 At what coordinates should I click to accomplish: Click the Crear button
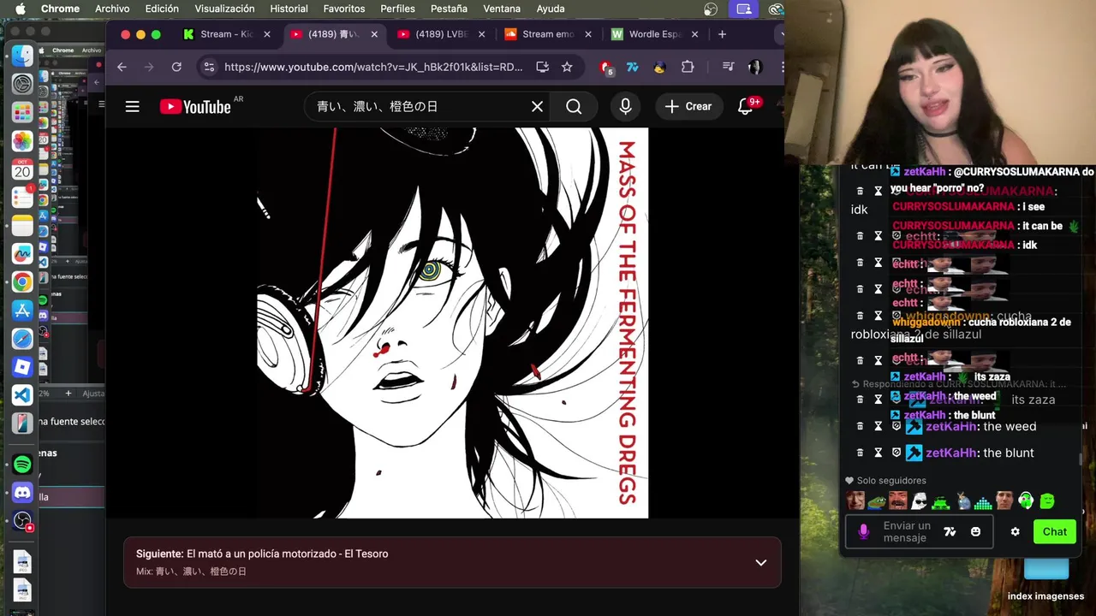click(x=688, y=107)
